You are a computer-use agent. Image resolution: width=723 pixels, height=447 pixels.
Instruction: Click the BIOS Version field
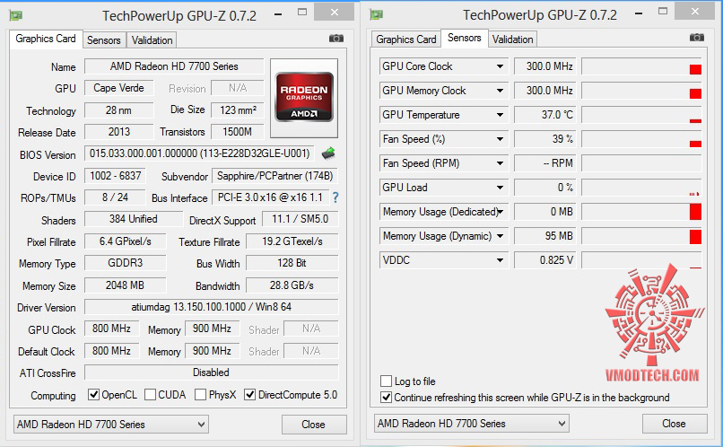[x=199, y=153]
